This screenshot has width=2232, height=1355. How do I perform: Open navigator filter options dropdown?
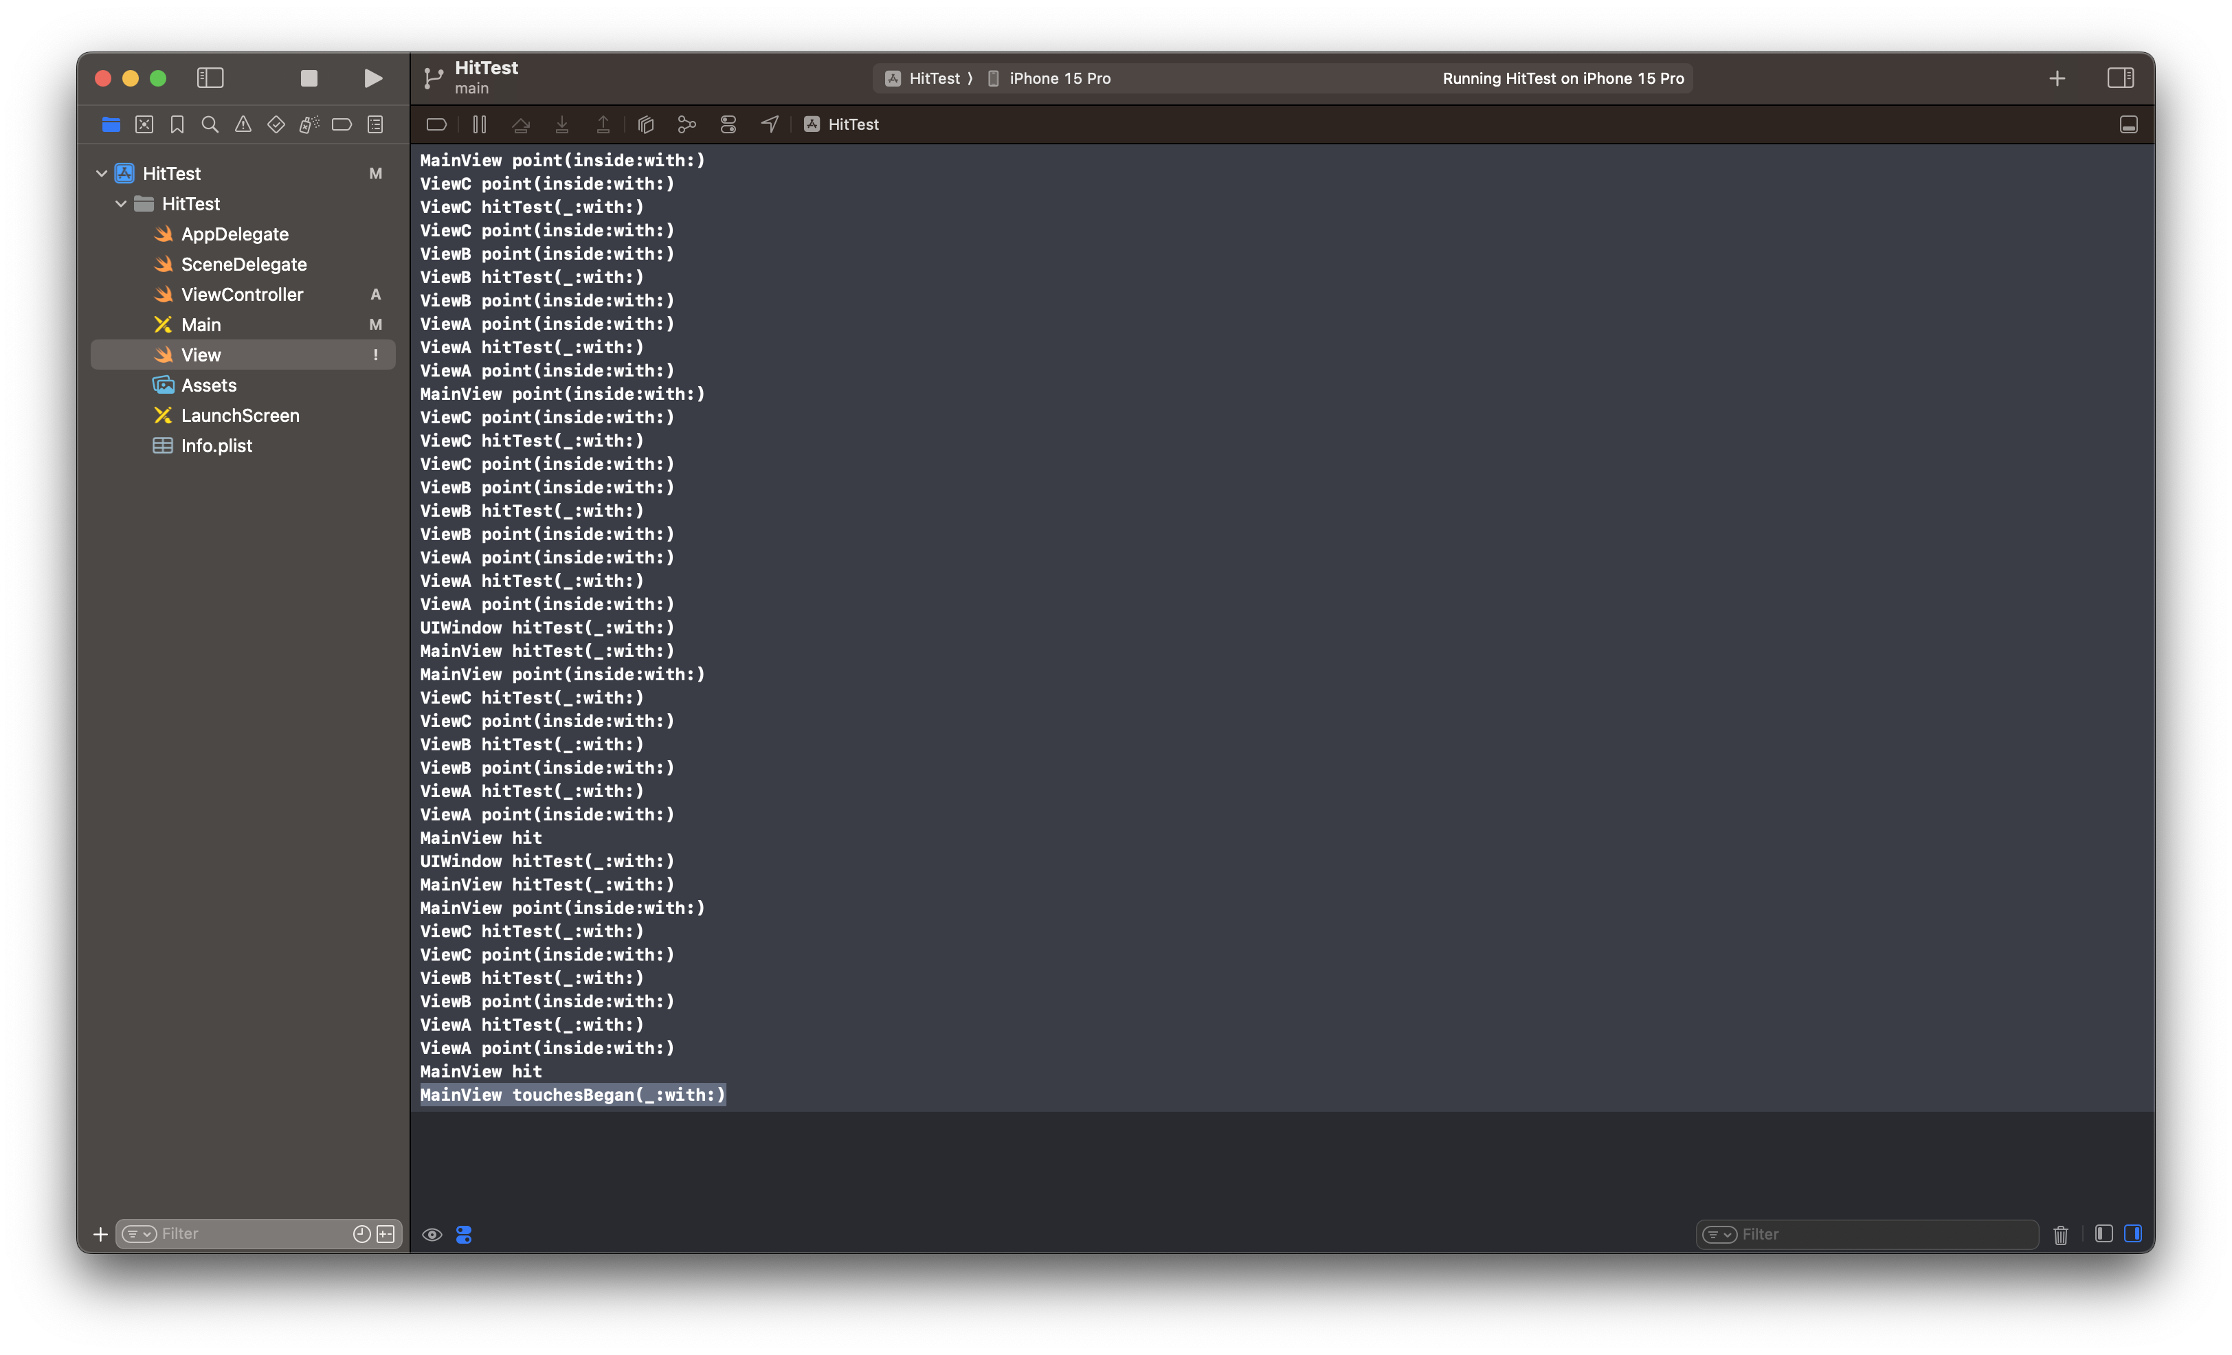pos(139,1233)
